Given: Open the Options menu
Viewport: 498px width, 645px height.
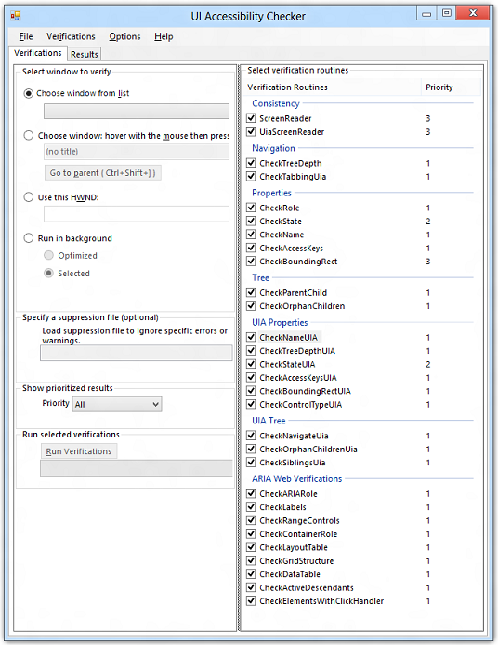Looking at the screenshot, I should click(124, 36).
